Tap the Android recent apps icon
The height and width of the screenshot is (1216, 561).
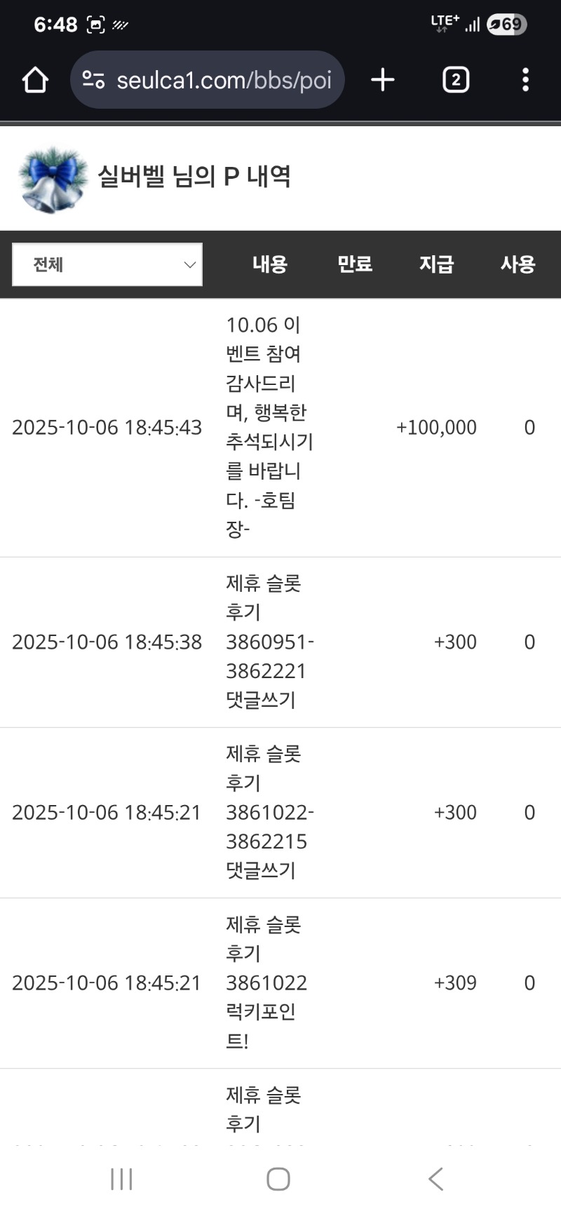coord(121,1179)
